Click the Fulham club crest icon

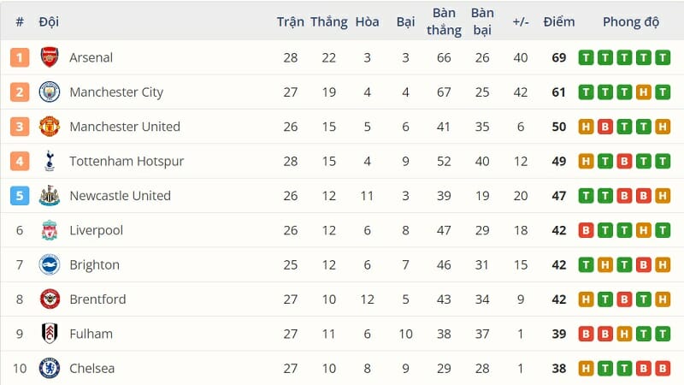click(50, 334)
